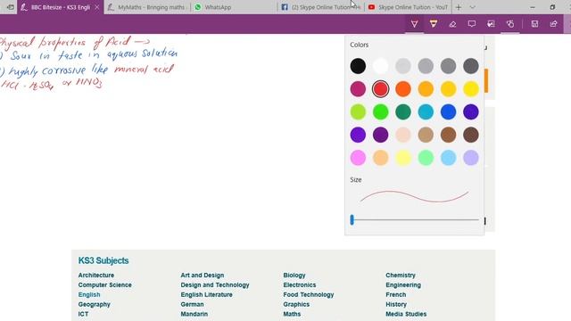
Task: Save the web note
Action: 534,24
